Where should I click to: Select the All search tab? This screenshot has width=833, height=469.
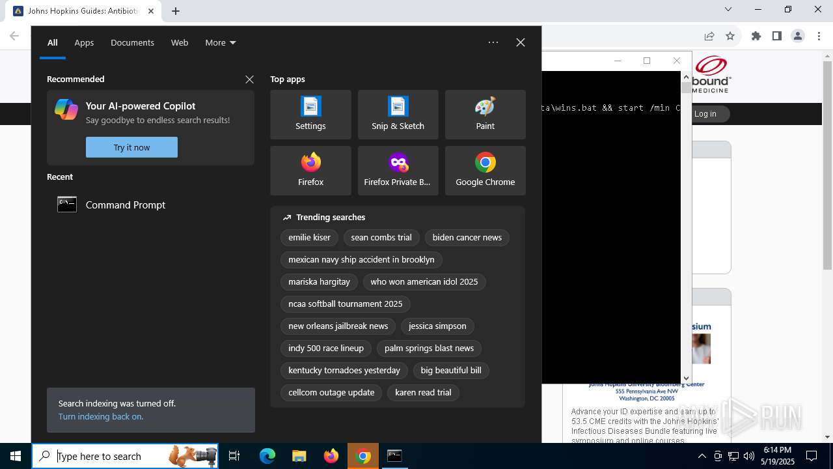pyautogui.click(x=53, y=42)
